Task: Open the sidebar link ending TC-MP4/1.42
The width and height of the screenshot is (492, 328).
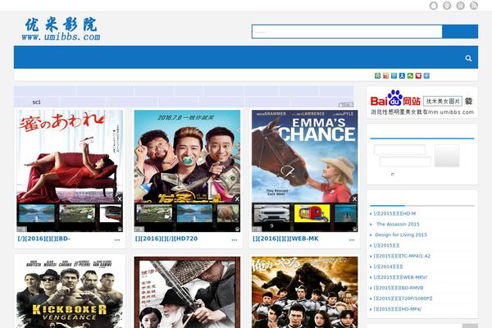Action: tap(402, 256)
